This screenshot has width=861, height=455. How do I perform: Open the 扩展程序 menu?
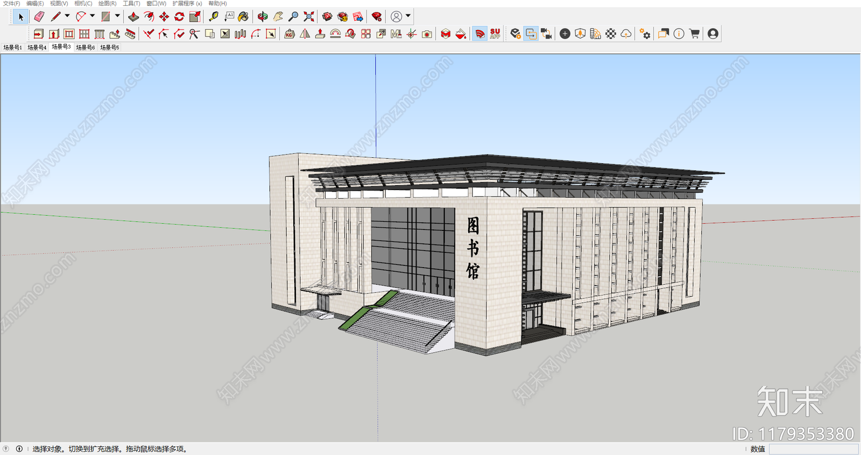click(x=187, y=4)
